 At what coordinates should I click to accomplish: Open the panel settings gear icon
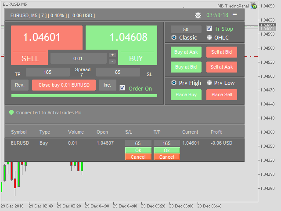(198, 15)
